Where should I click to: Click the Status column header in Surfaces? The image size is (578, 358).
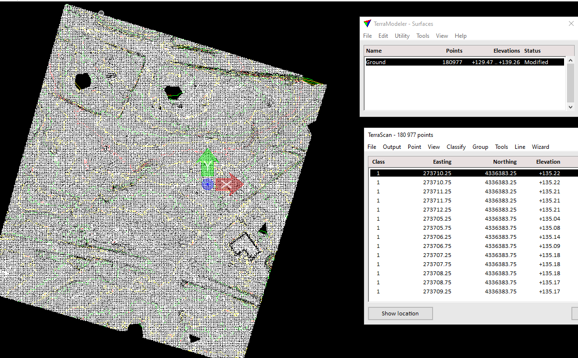tap(532, 51)
